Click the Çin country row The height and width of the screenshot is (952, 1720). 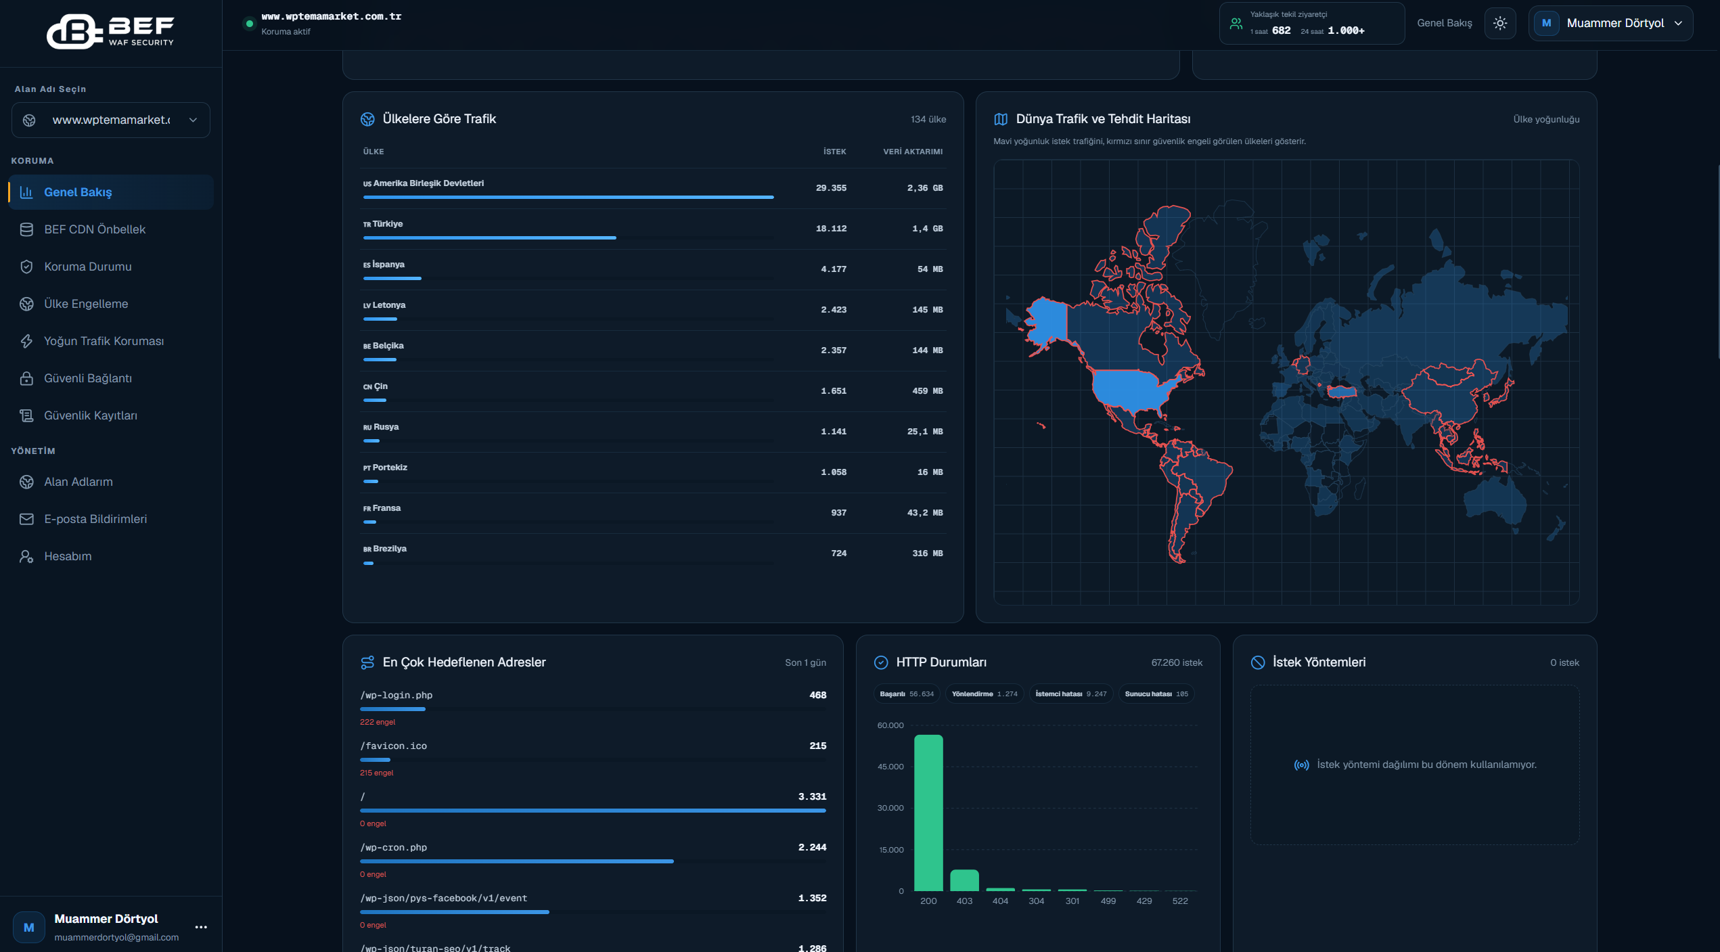tap(653, 391)
